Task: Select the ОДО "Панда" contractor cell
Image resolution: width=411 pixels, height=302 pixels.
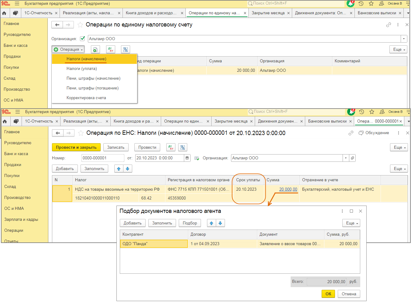Action: 154,244
